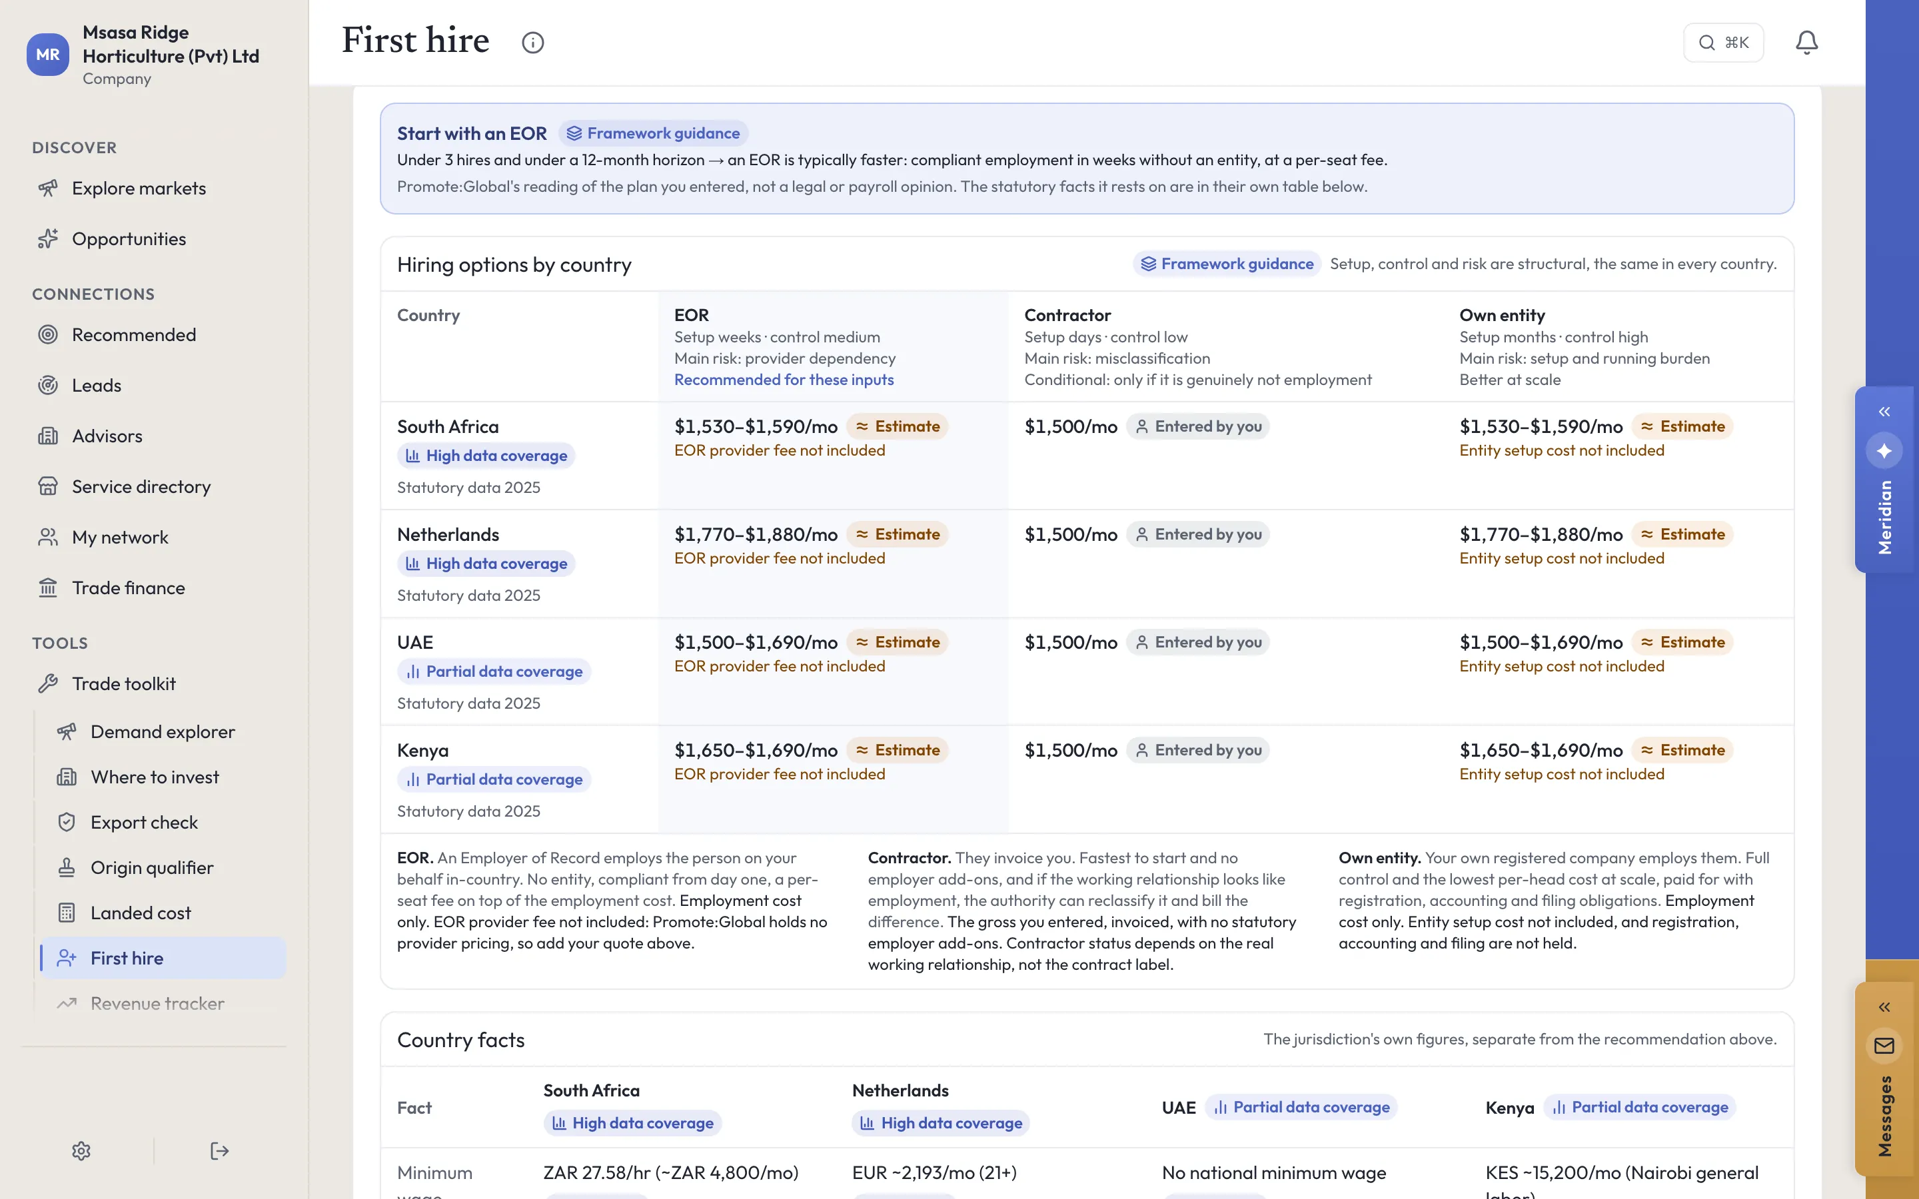Select the $1,770–$1,880/mo Netherlands EOR value
This screenshot has width=1919, height=1199.
(756, 534)
